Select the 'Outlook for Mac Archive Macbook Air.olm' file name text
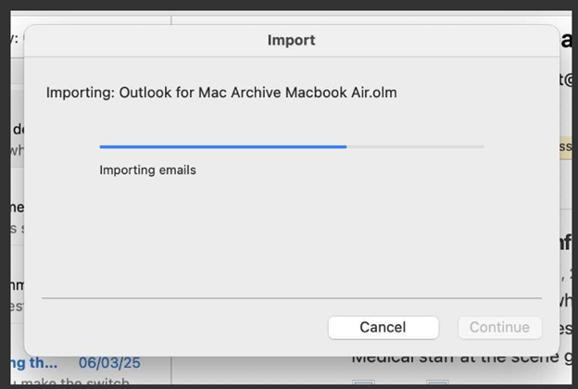 [x=258, y=93]
